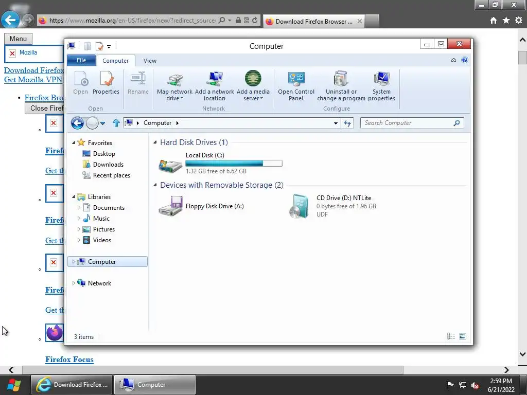Click the browser horizontal scrollbar

213,370
